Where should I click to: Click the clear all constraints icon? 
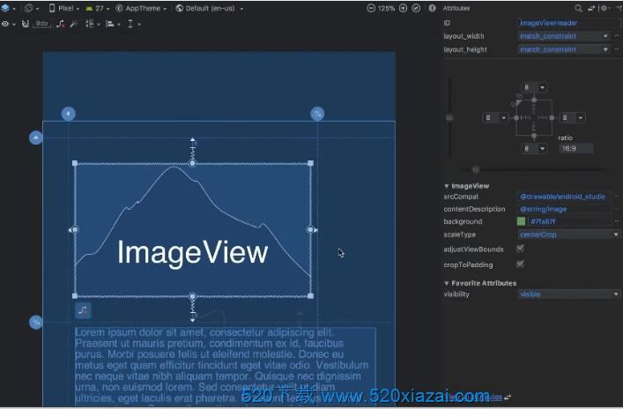pos(61,25)
